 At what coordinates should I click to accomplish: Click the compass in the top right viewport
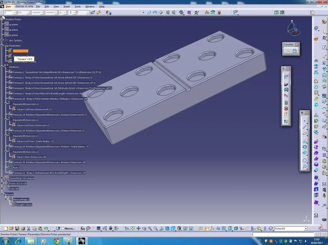point(293,28)
